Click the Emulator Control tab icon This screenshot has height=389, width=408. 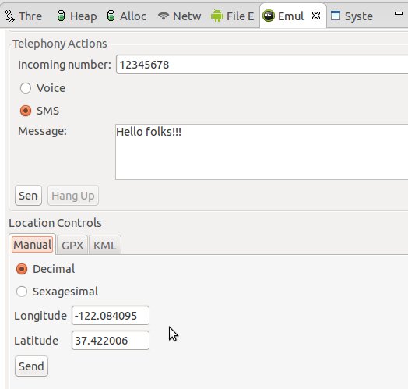269,16
